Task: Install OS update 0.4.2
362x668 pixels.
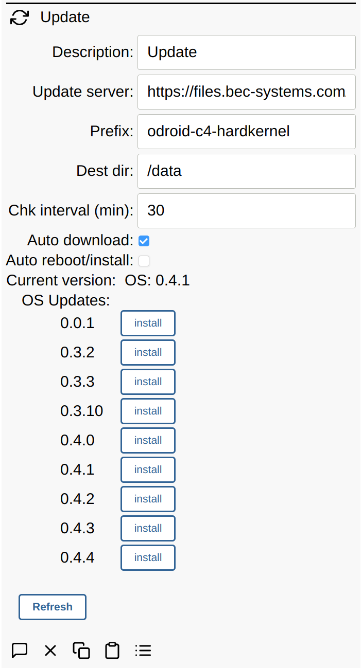Action: click(148, 499)
